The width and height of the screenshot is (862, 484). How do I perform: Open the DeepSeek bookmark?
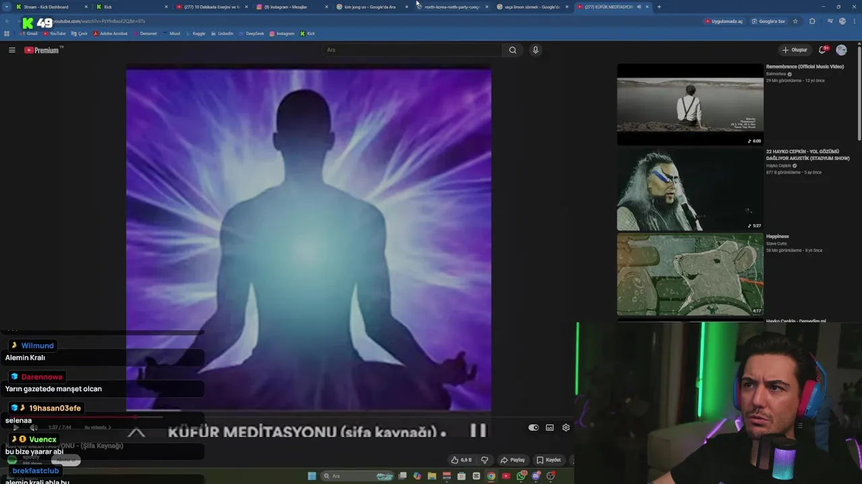(x=251, y=33)
